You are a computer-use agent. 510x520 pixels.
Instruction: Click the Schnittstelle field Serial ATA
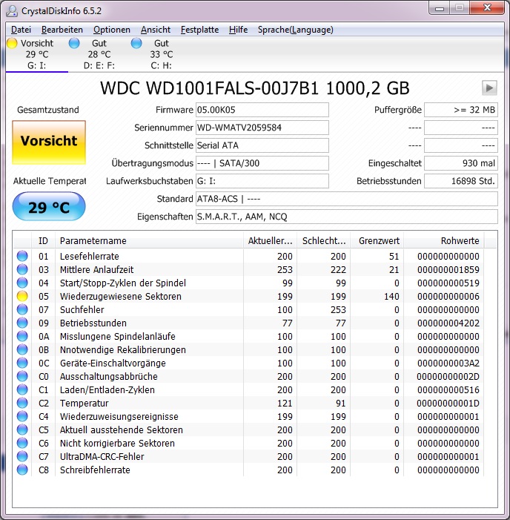(x=262, y=145)
